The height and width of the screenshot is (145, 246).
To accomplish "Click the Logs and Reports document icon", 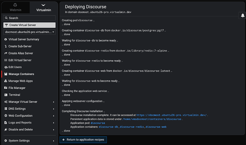I will coord(6,123).
